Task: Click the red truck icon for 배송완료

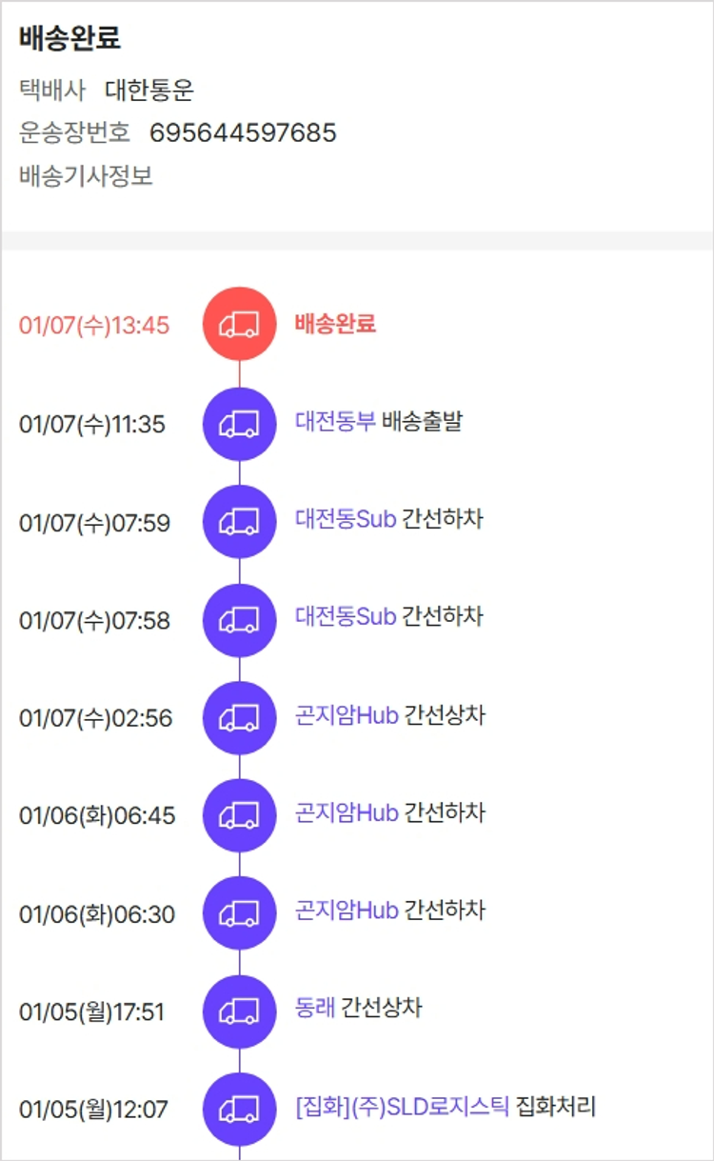Action: [x=239, y=325]
